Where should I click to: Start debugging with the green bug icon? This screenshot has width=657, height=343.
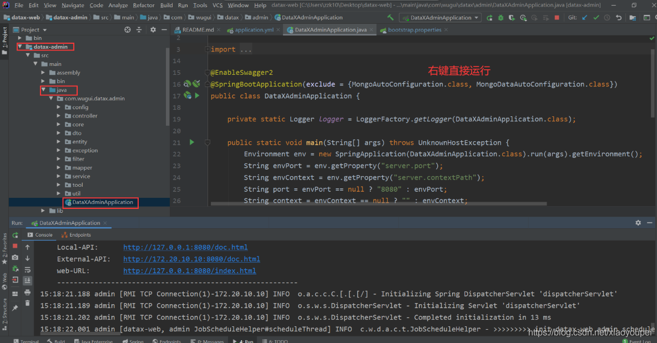coord(501,18)
